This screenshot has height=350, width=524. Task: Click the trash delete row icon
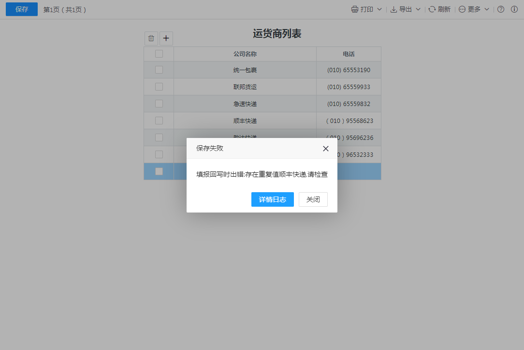point(151,38)
